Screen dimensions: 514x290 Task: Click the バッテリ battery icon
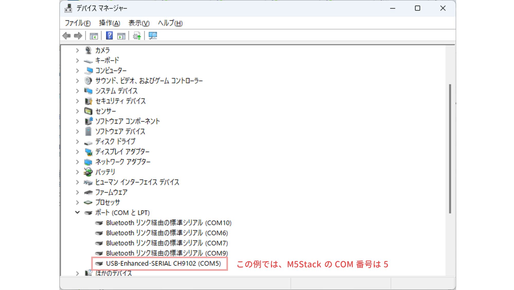pos(88,172)
